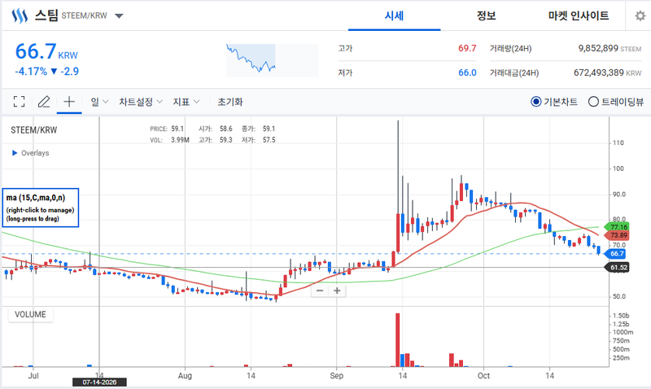Click the 거래량(24H) value 9,852,899

point(598,48)
